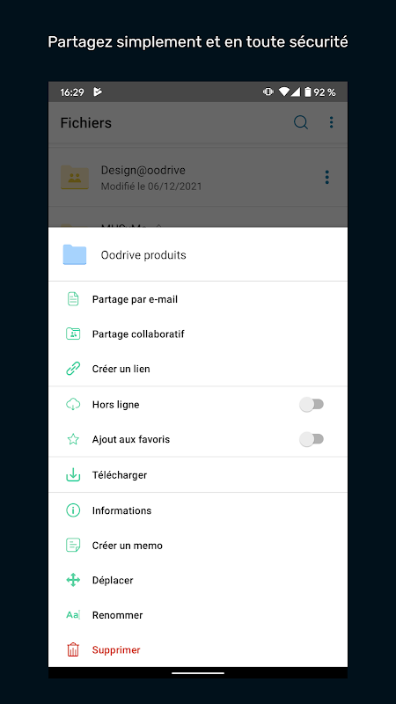Toggle the Ajout aux favoris switch
Viewport: 396px width, 704px height.
(312, 439)
